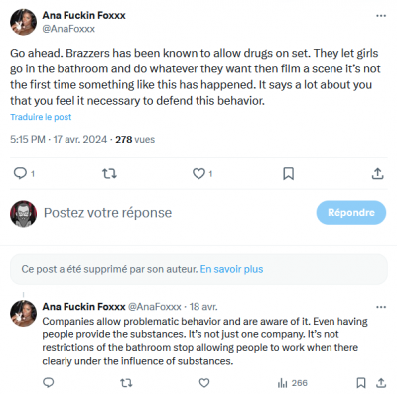The width and height of the screenshot is (397, 394).
Task: Click the Répondre button
Action: click(351, 213)
